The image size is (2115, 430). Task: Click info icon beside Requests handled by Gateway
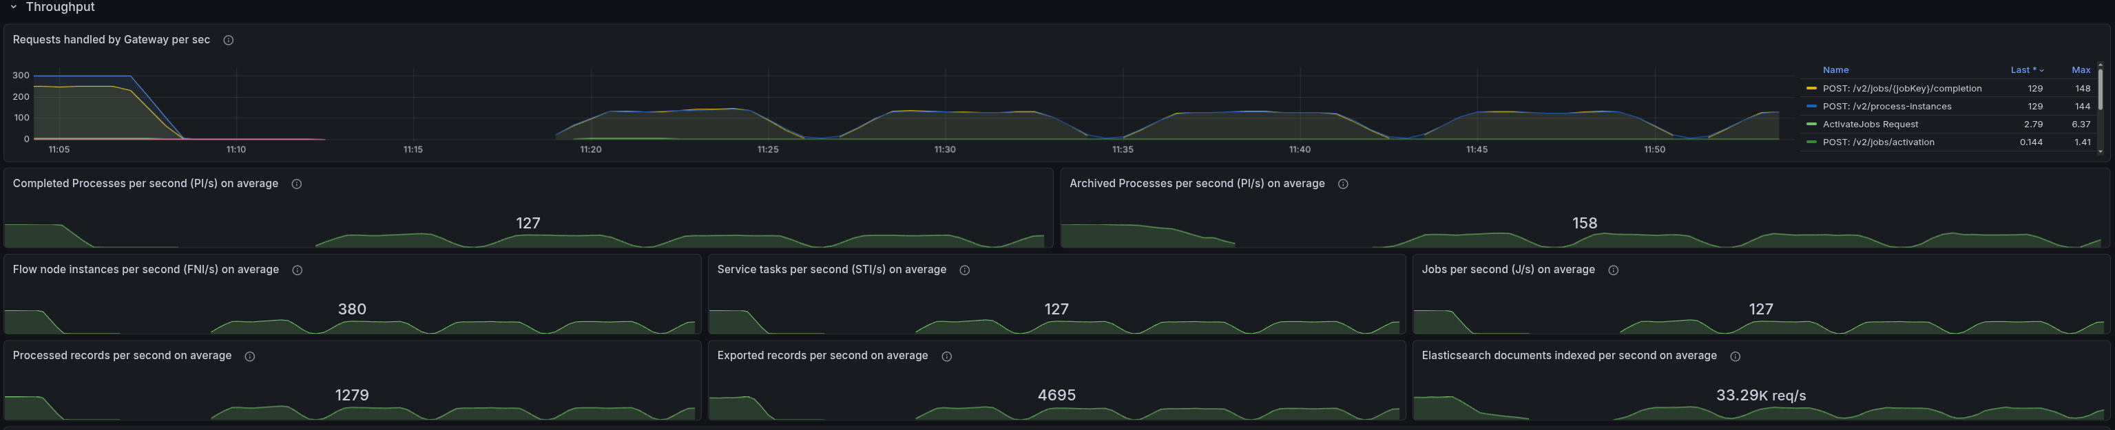click(x=228, y=40)
